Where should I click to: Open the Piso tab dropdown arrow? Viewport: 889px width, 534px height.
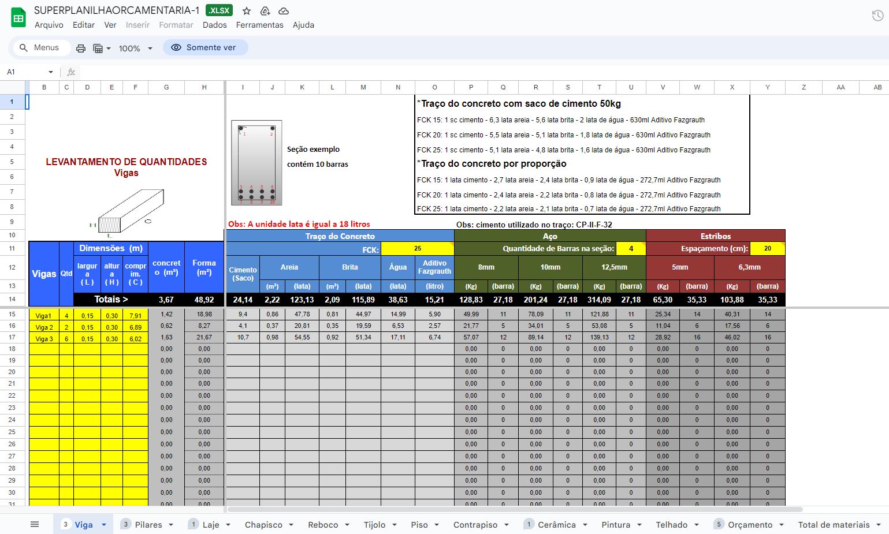(x=437, y=525)
